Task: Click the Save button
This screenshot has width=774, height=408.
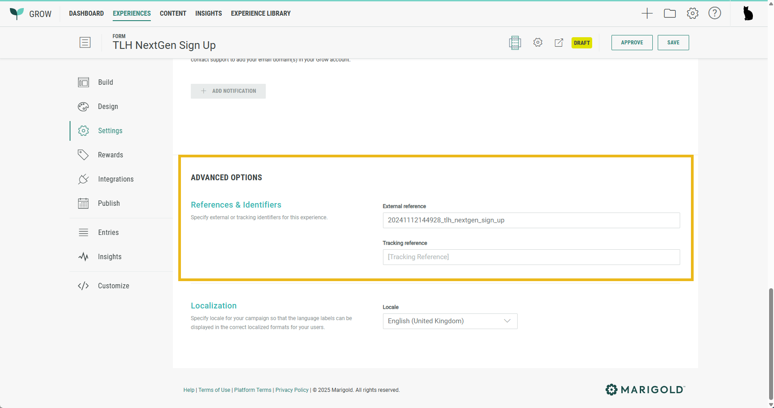Action: (673, 43)
